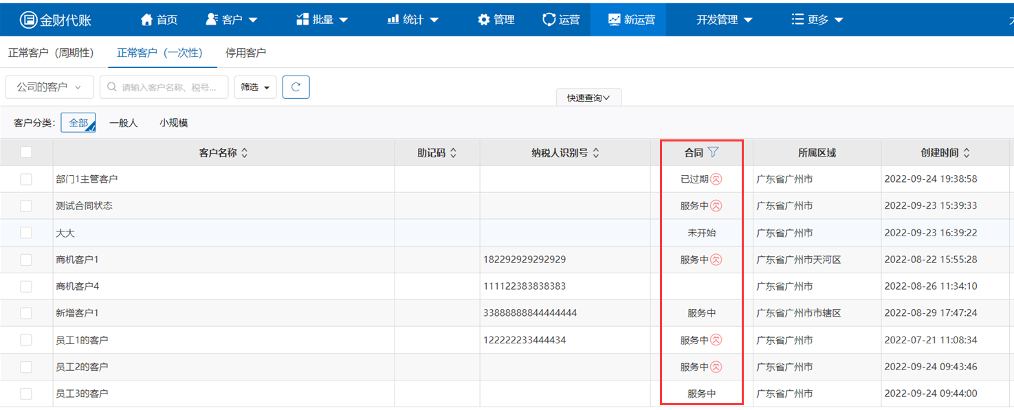This screenshot has height=410, width=1014.
Task: Click the filter icon in 合同 column header
Action: (713, 152)
